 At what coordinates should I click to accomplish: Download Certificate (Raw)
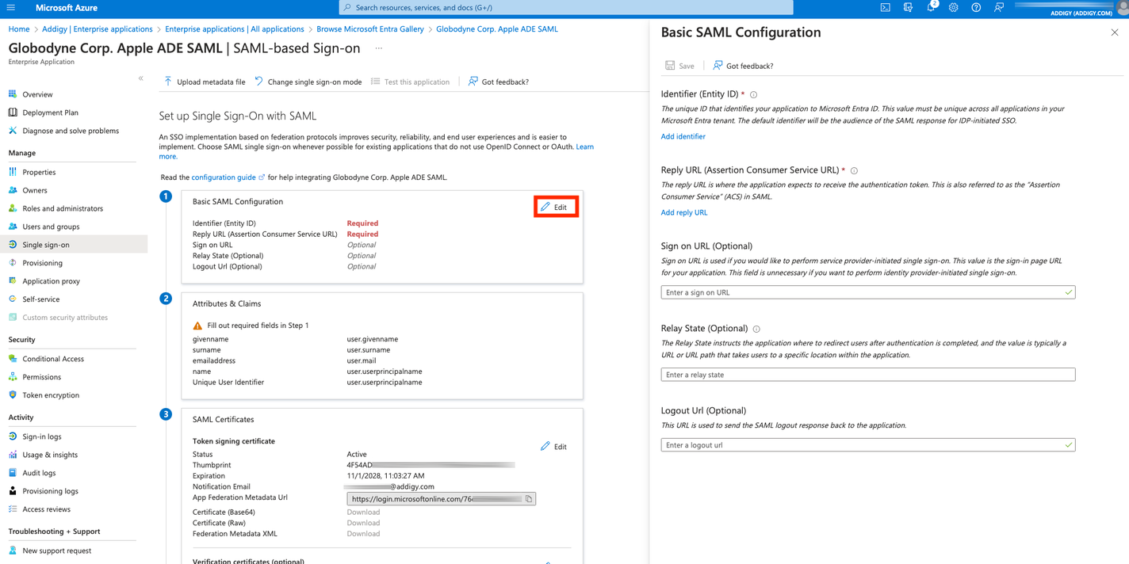coord(363,523)
